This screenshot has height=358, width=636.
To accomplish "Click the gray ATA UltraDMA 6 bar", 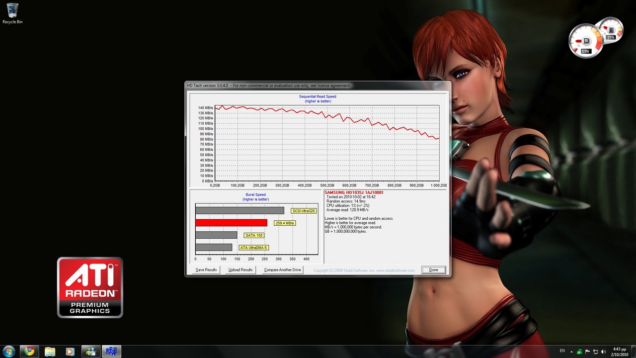I will (214, 247).
